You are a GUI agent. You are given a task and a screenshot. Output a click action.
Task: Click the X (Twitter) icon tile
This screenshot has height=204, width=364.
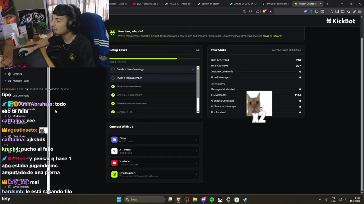point(114,151)
